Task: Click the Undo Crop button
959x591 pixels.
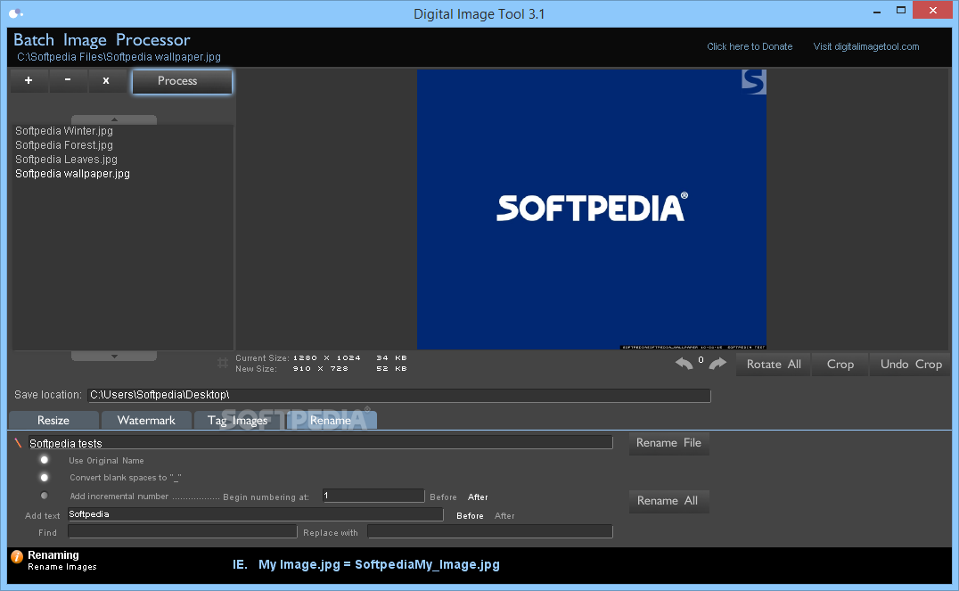Action: (x=911, y=364)
